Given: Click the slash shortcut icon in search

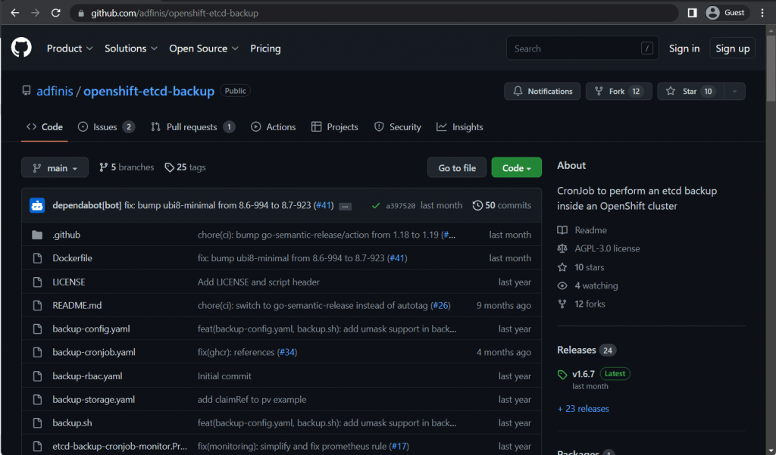Looking at the screenshot, I should [x=646, y=48].
